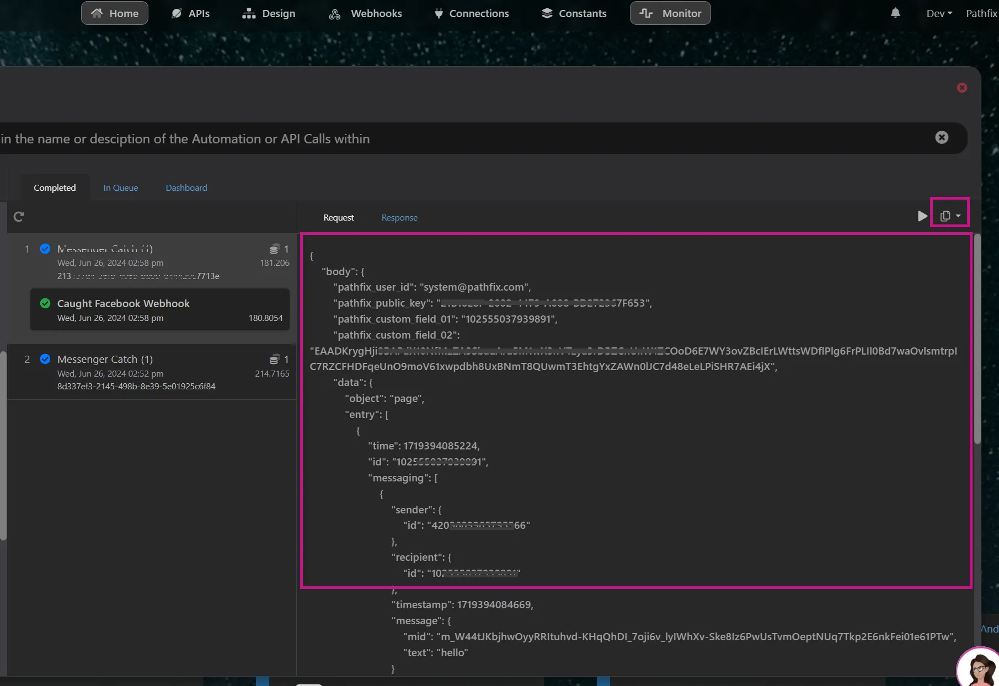The width and height of the screenshot is (999, 686).
Task: Click the "text": "hello" JSON line
Action: (435, 652)
